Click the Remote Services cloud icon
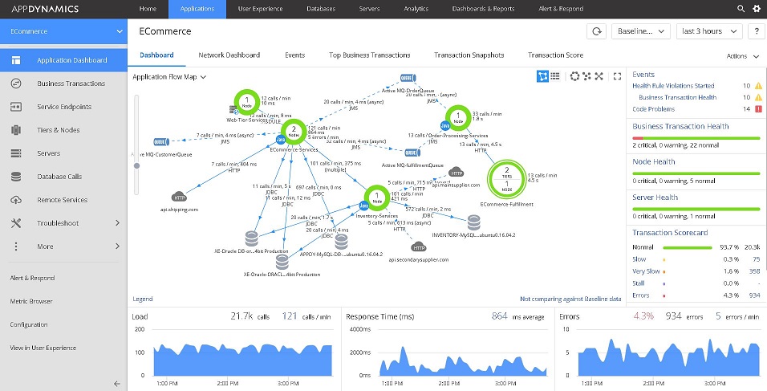The width and height of the screenshot is (767, 391). coord(16,200)
